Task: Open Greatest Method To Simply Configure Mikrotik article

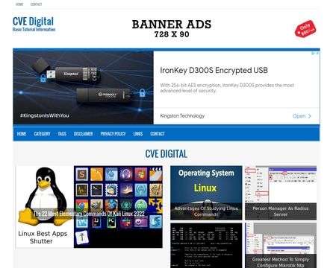Action: (x=281, y=246)
